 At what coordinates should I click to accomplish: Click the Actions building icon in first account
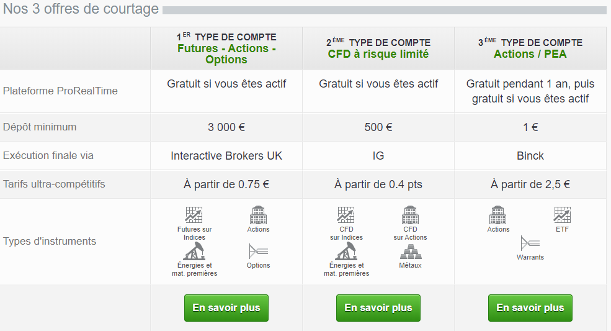tap(258, 215)
